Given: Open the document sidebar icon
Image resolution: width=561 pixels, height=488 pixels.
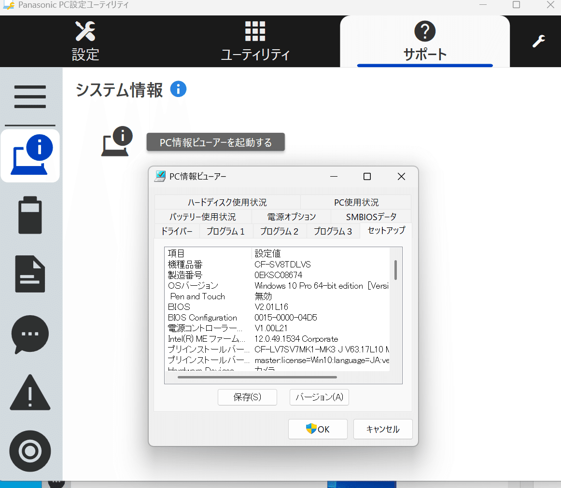Looking at the screenshot, I should 30,274.
